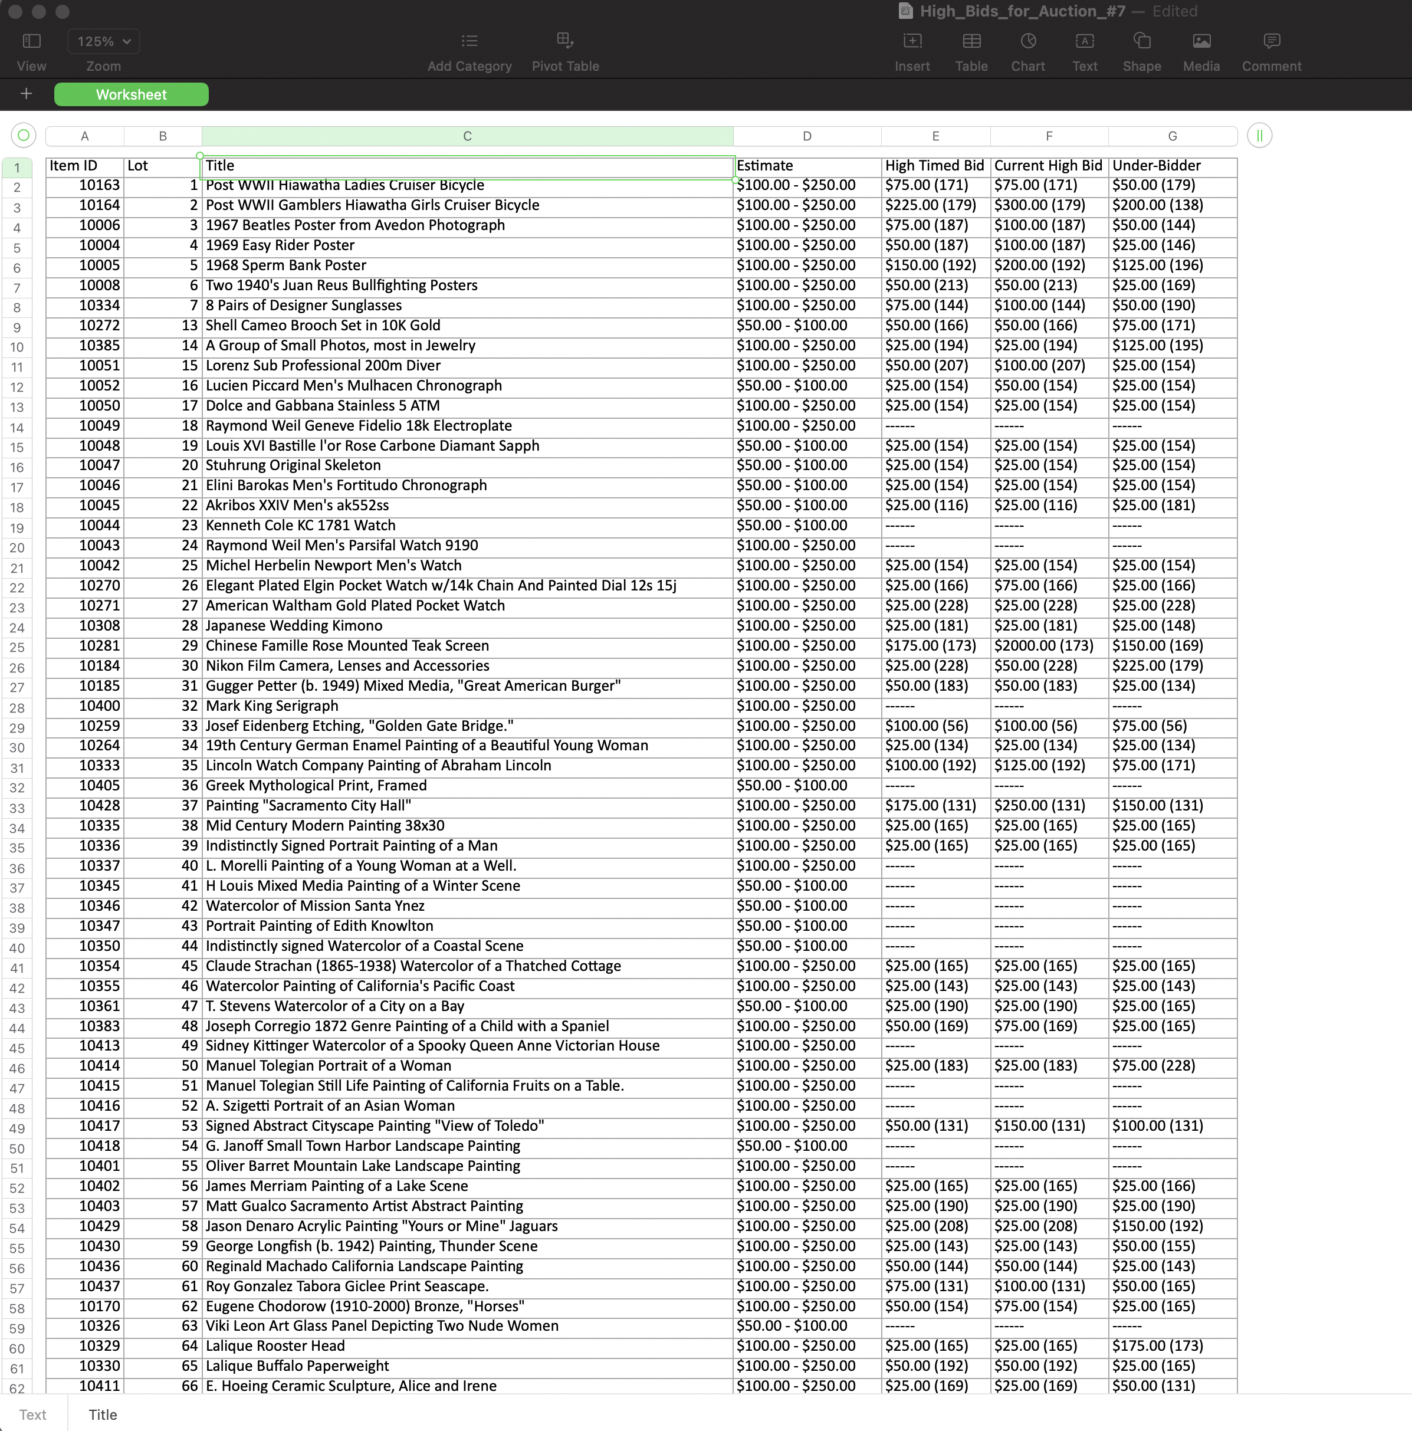Create a Pivot Table from the toolbar
This screenshot has width=1412, height=1431.
click(x=565, y=41)
